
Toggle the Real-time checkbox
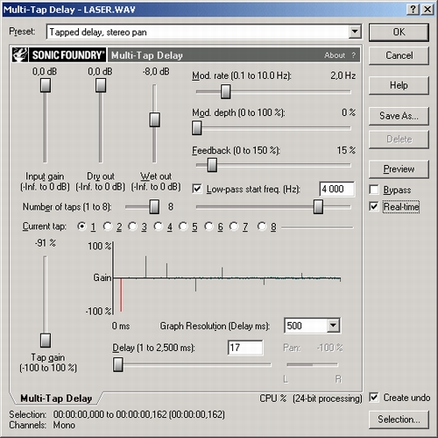click(x=374, y=206)
